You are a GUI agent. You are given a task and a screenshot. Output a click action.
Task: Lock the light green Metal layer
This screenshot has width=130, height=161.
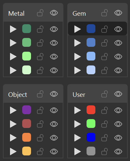[x=40, y=57]
